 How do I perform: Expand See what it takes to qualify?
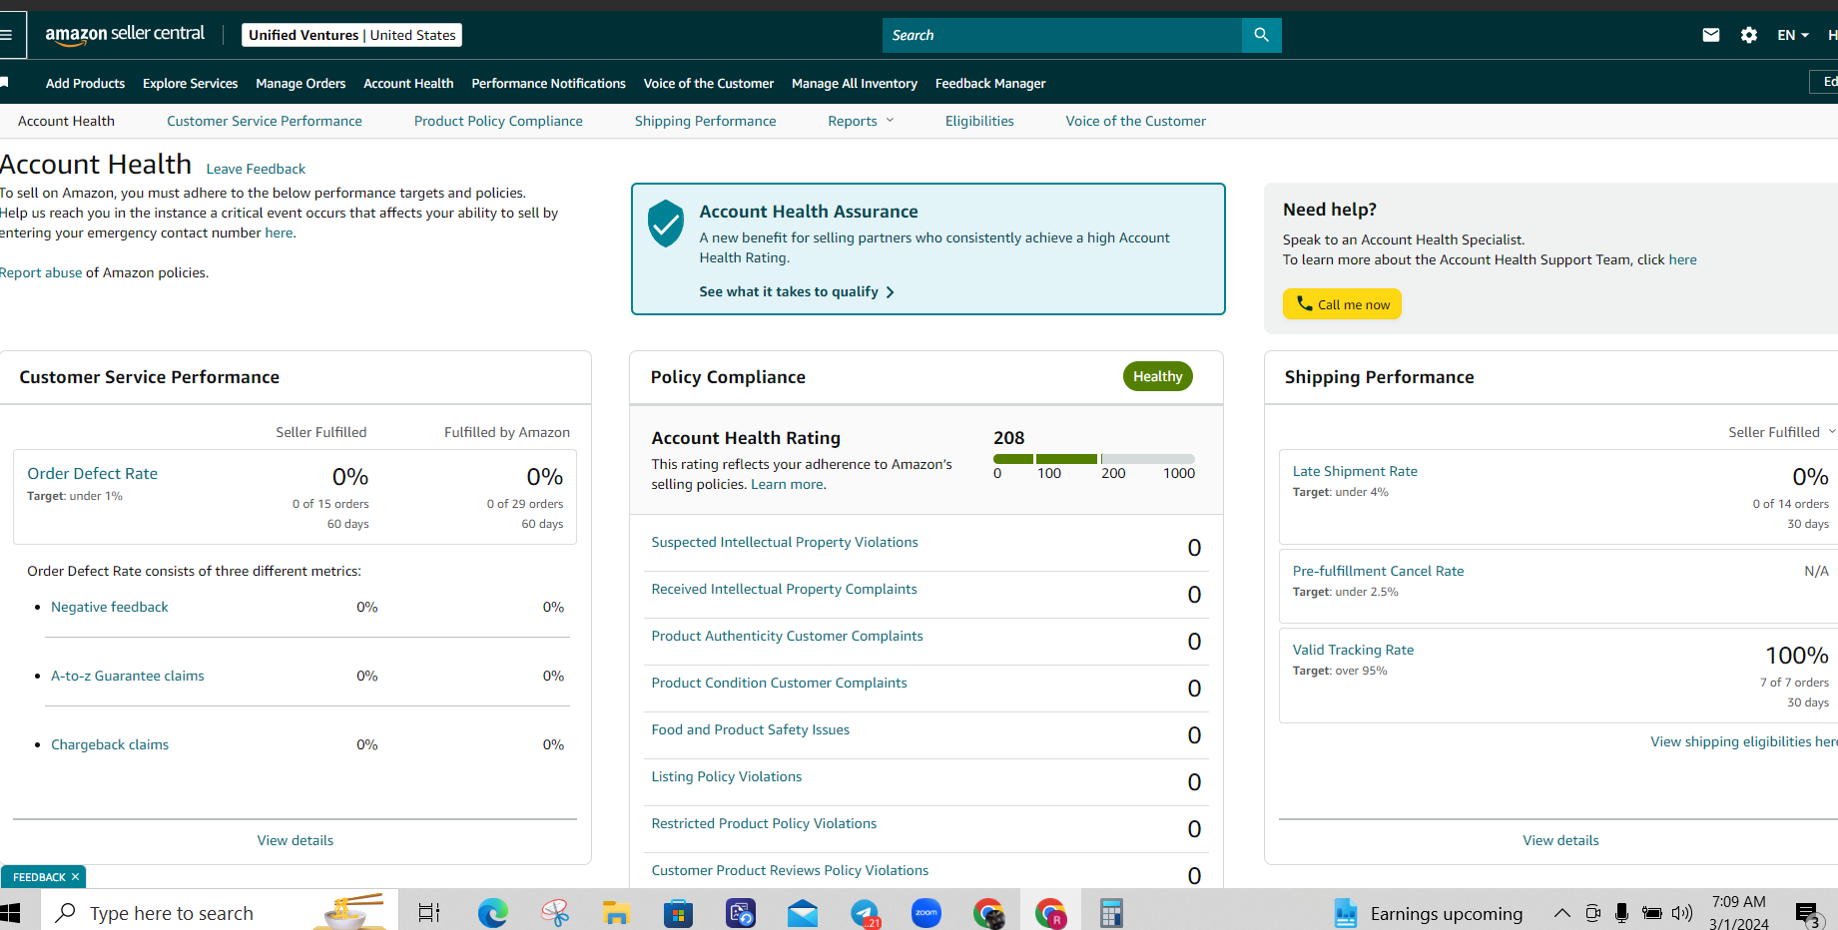click(x=797, y=291)
